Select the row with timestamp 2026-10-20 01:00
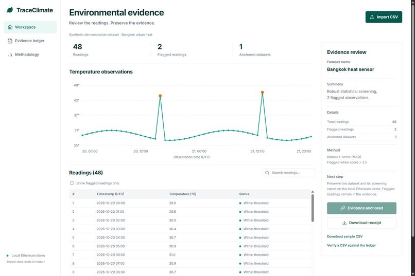Screen dimensions: 415x276 point(190,212)
